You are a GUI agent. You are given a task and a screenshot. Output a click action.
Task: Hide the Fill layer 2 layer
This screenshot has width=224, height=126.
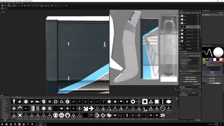[x=180, y=41]
